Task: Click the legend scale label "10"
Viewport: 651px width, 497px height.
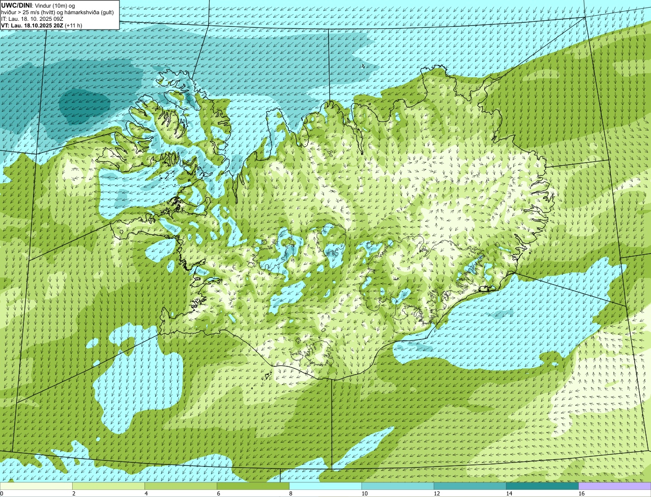Action: click(365, 493)
